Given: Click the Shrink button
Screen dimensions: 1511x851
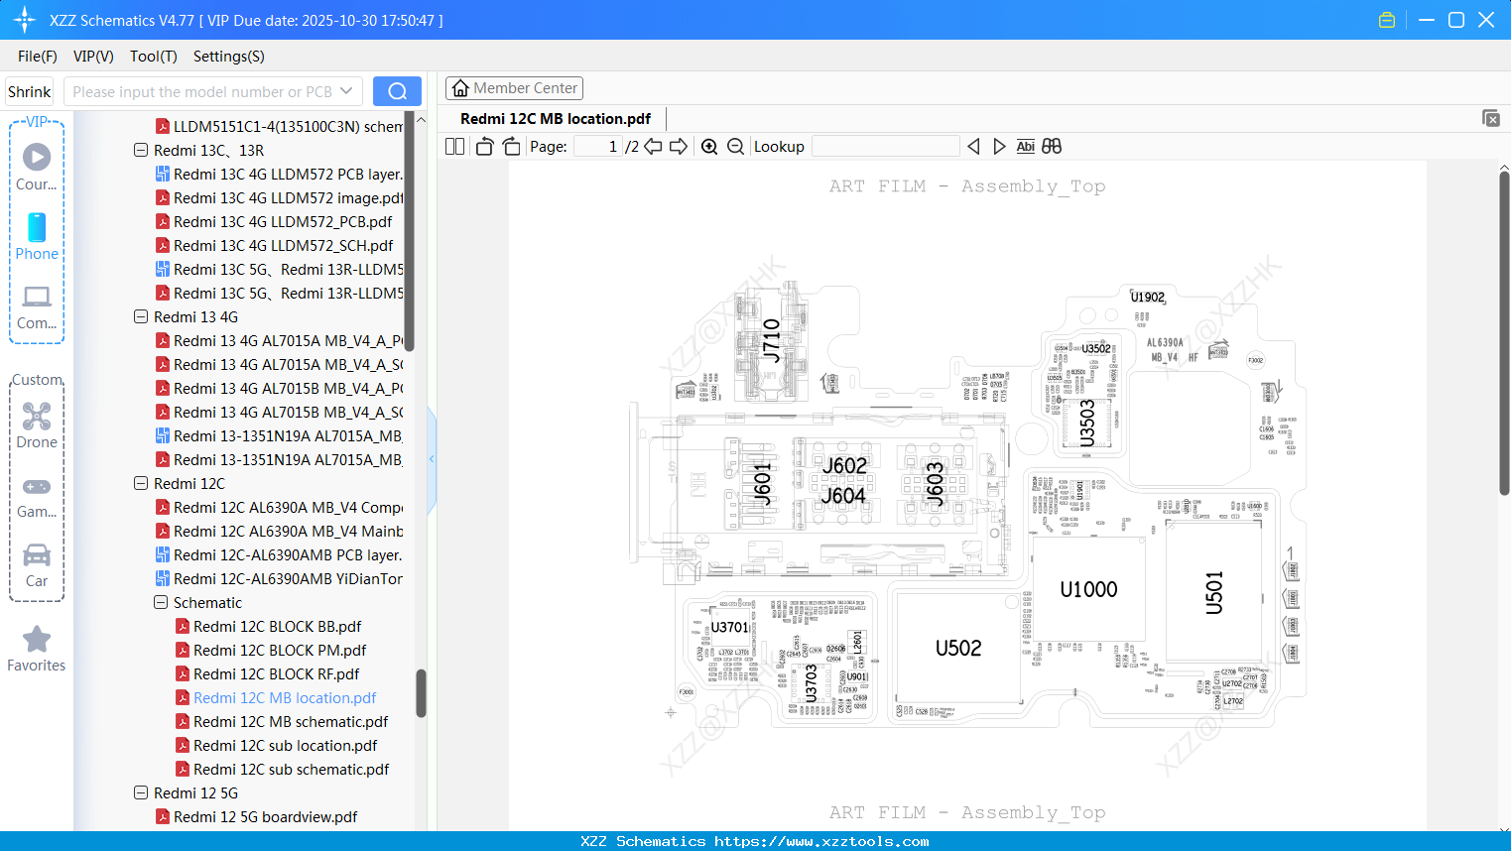Looking at the screenshot, I should (x=30, y=91).
